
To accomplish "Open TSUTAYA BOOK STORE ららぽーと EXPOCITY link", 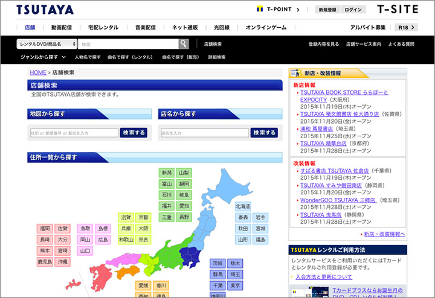I will (x=344, y=96).
